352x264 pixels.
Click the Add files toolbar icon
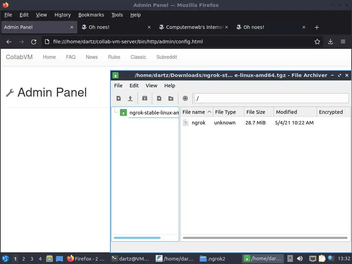tap(159, 98)
